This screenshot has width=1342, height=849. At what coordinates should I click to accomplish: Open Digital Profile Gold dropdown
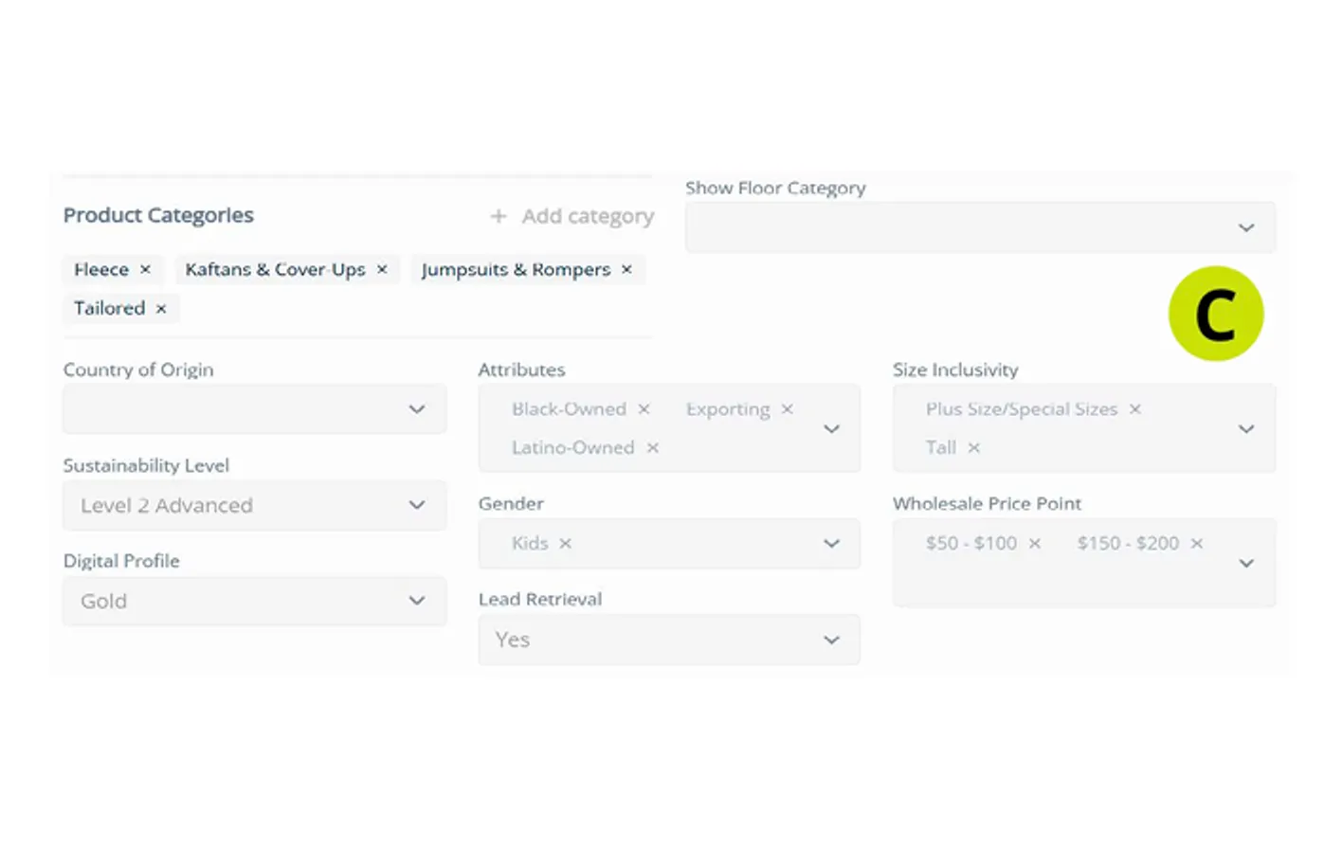click(254, 601)
